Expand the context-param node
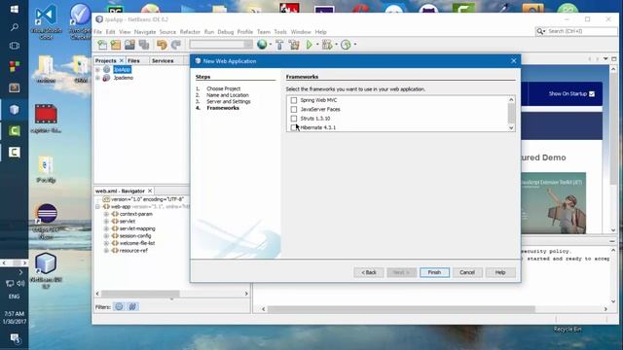Viewport: 623px width, 350px height. 106,214
